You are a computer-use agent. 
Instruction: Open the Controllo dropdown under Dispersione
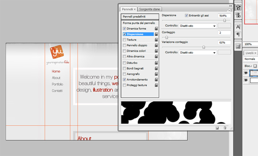pos(198,26)
